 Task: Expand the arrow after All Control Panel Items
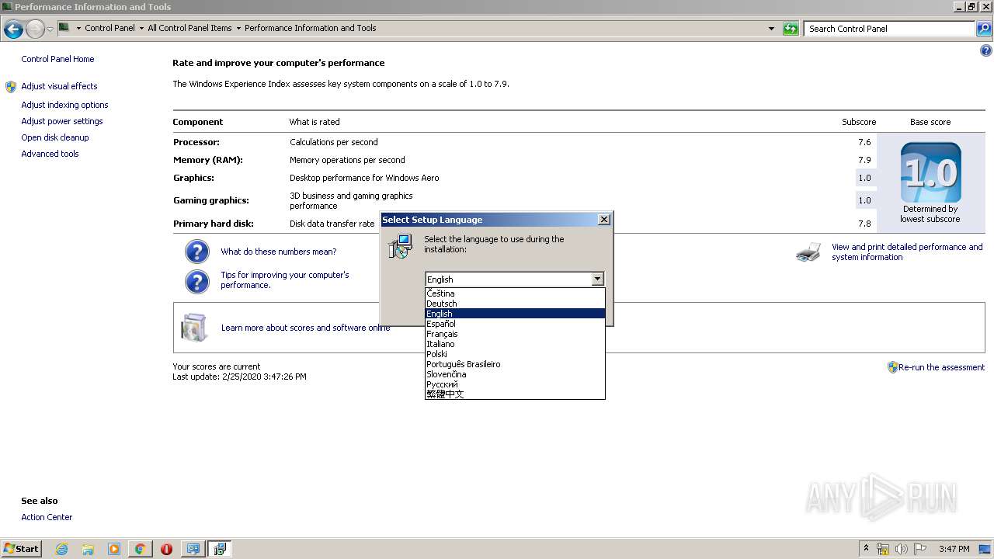(238, 28)
